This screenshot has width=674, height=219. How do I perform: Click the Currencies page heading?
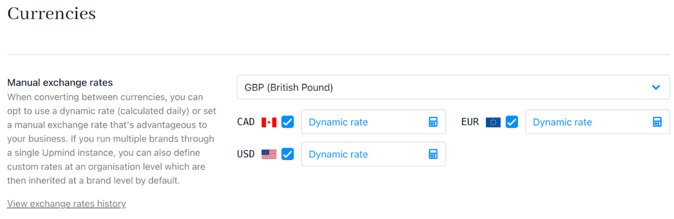pos(52,13)
